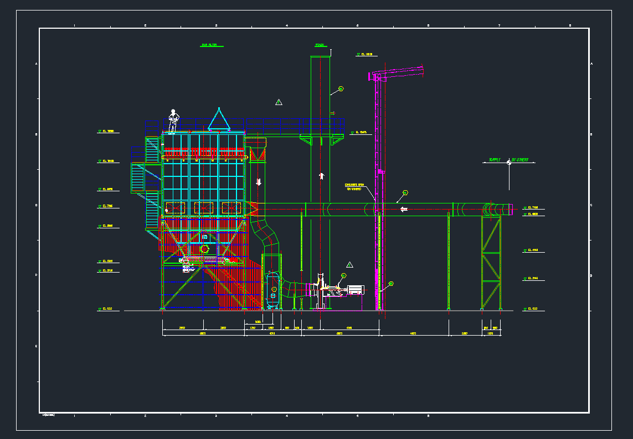Click the revision triangle near the bag filter top

coord(279,102)
